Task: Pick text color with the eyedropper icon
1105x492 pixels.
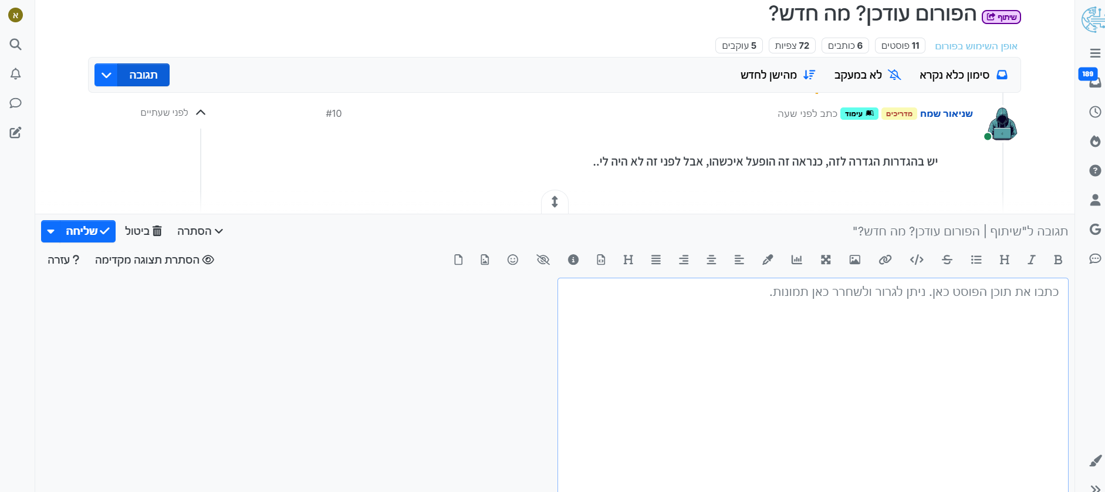Action: [x=768, y=260]
